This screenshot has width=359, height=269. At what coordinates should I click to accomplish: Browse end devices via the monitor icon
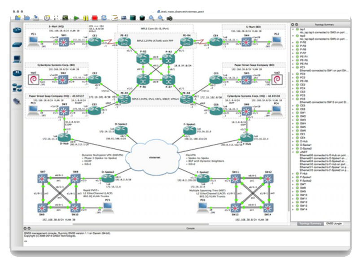tap(17, 59)
